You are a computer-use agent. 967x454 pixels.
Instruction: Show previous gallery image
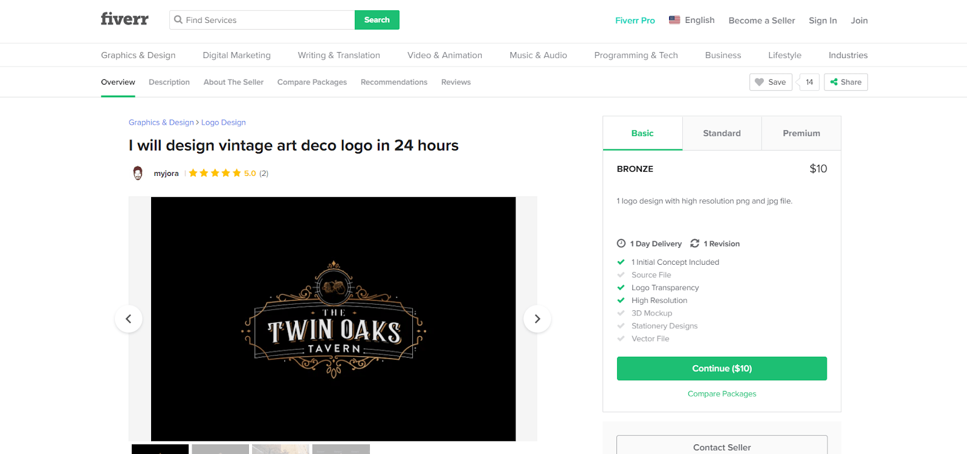click(x=128, y=319)
